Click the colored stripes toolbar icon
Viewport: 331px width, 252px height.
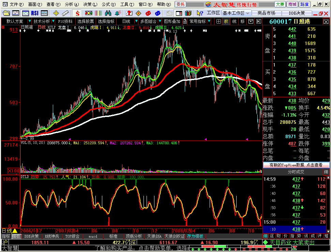99,13
